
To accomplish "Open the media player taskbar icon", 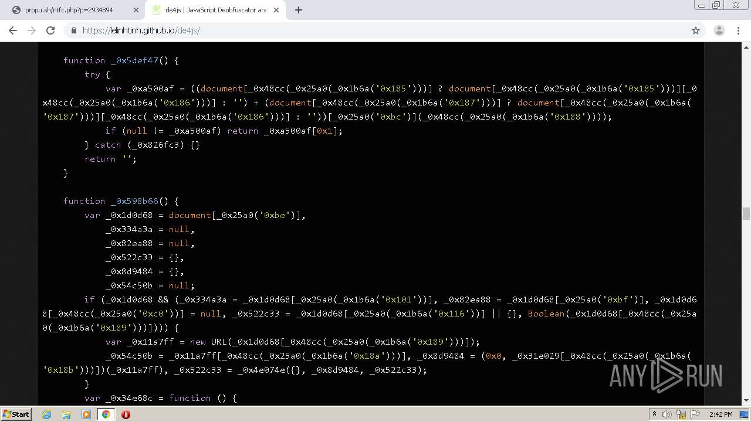I will (x=86, y=414).
